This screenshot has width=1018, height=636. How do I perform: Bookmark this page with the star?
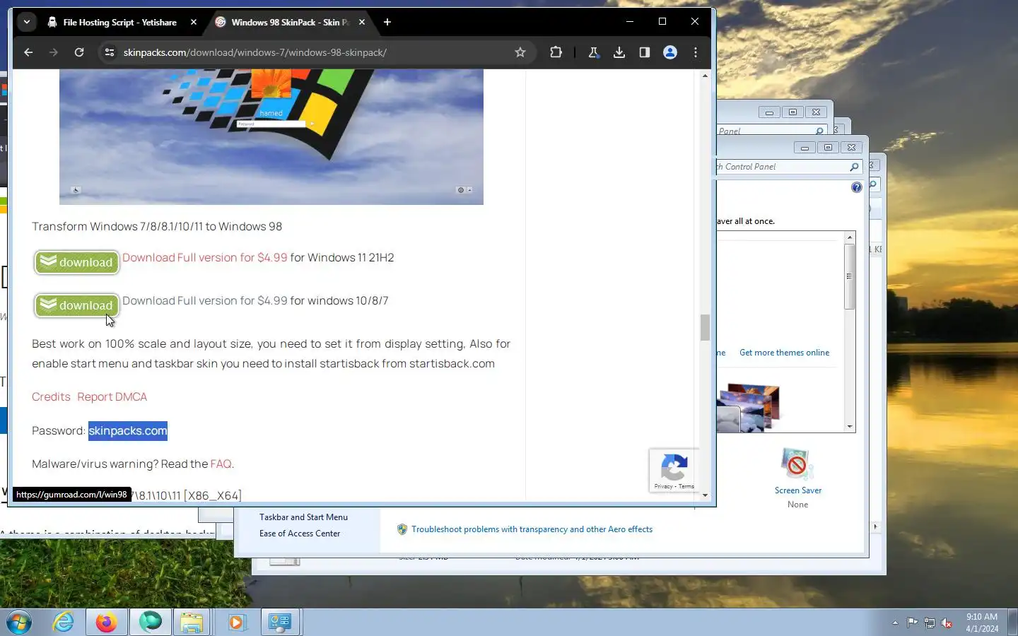pyautogui.click(x=520, y=52)
